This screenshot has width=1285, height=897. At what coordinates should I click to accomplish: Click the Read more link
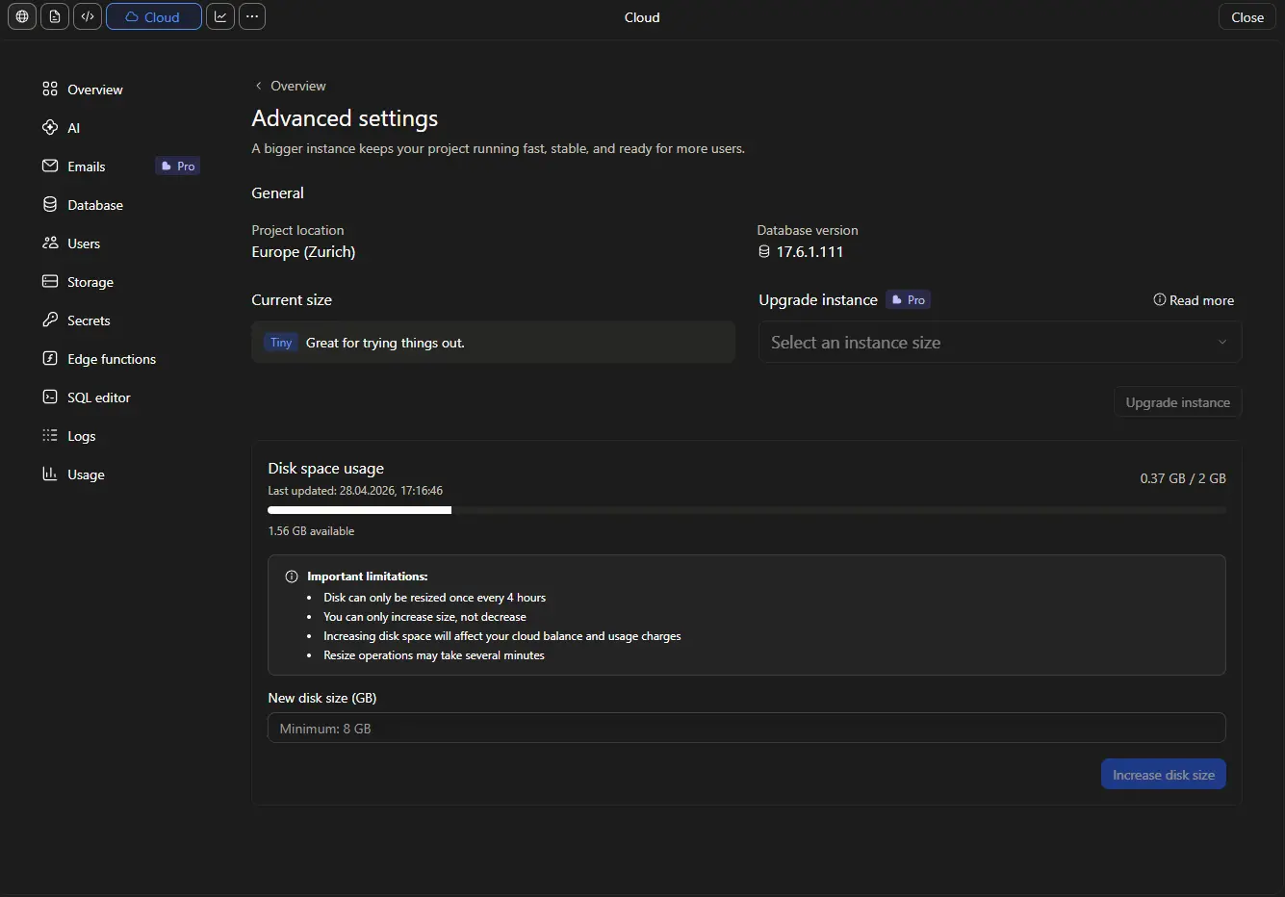click(1194, 299)
